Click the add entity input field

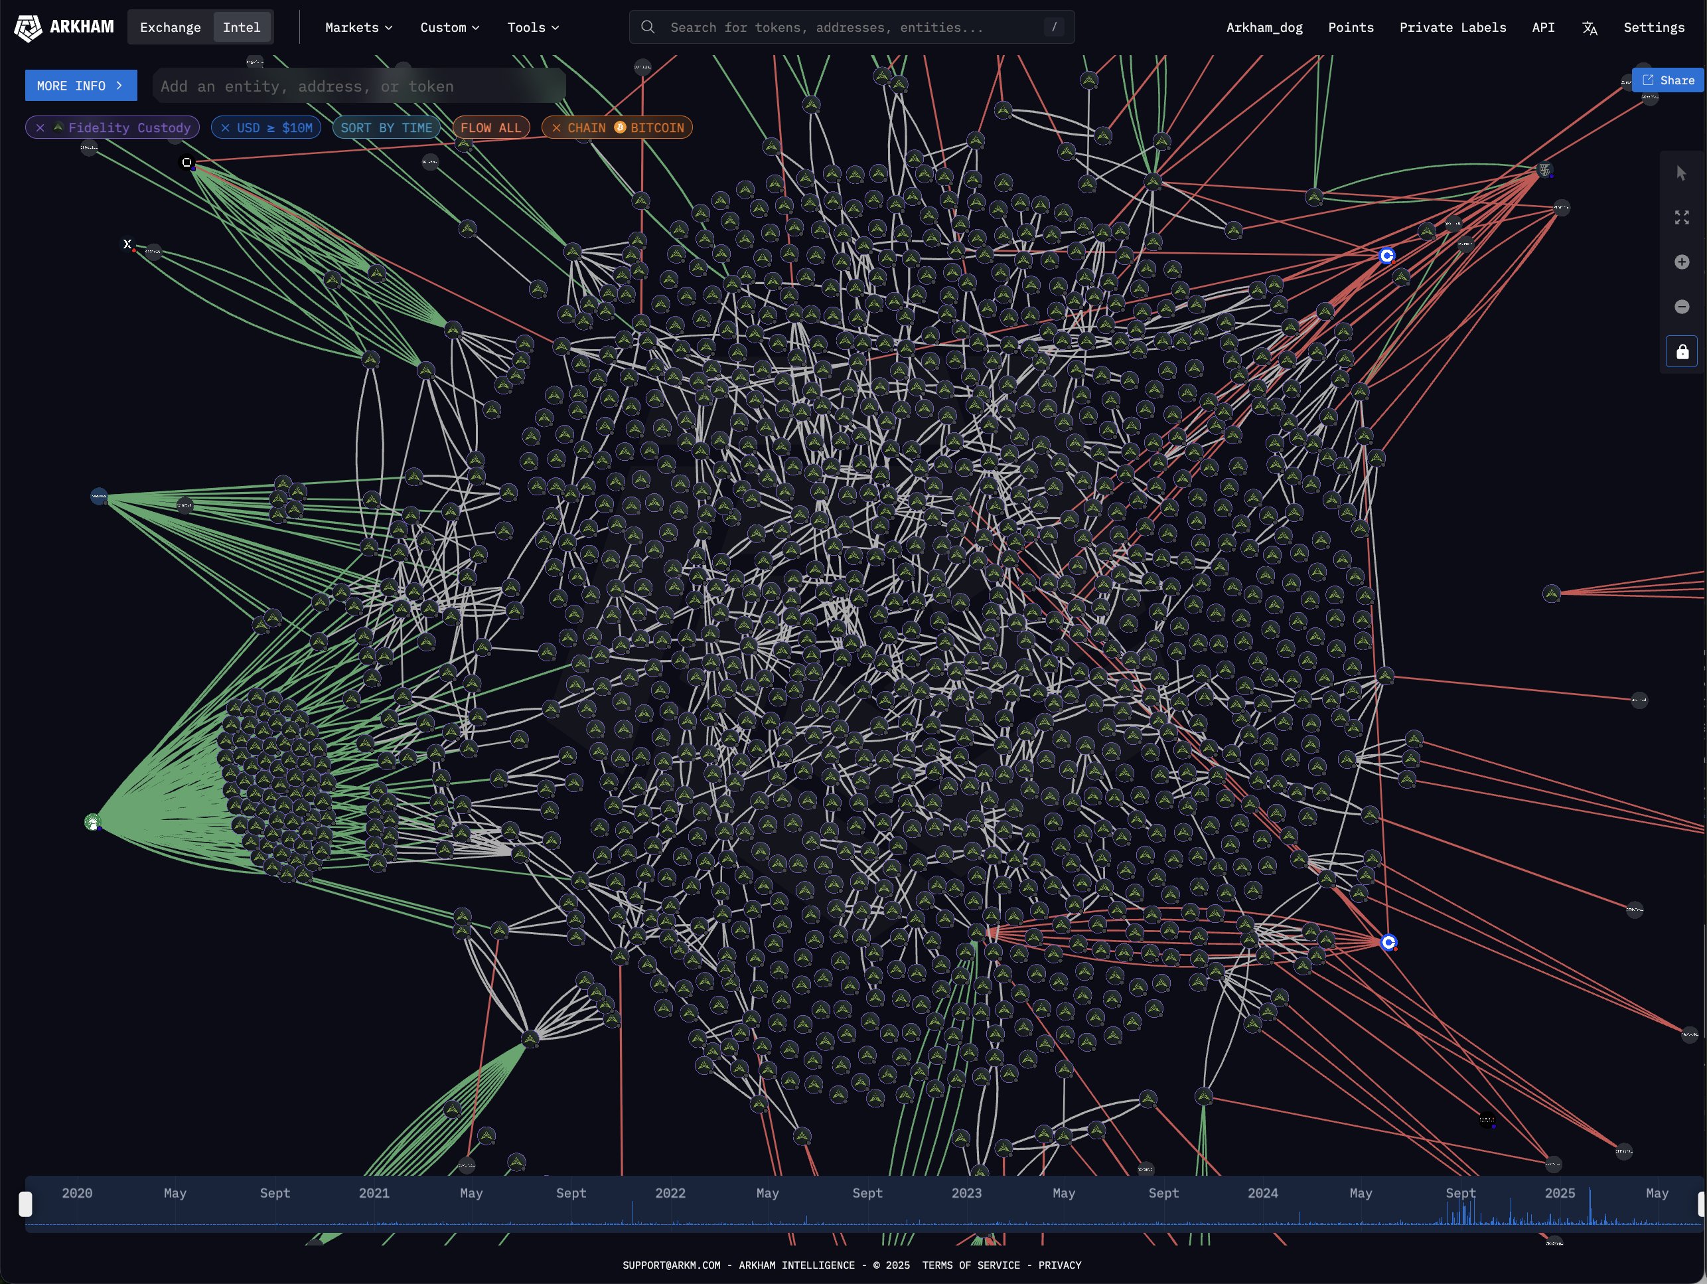pyautogui.click(x=359, y=86)
